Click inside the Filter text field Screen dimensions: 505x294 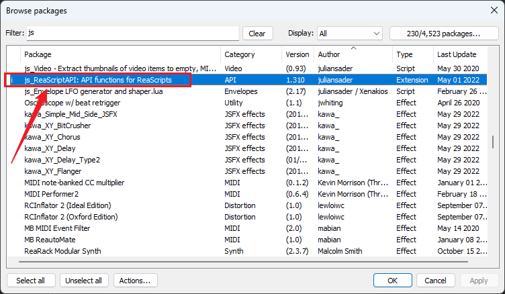[x=133, y=33]
